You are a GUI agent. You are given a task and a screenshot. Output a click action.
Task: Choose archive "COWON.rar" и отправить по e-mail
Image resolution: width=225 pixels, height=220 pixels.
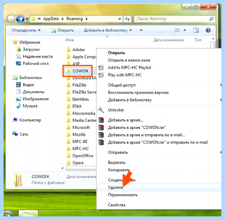159,142
